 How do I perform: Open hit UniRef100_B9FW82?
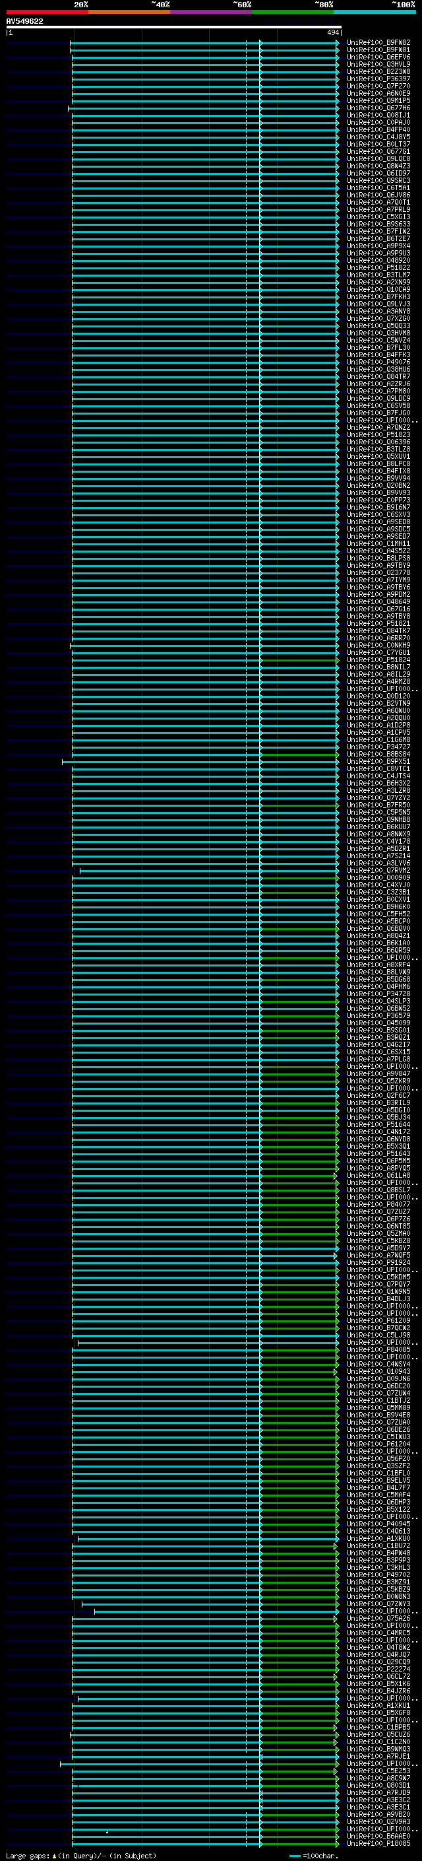pos(378,43)
